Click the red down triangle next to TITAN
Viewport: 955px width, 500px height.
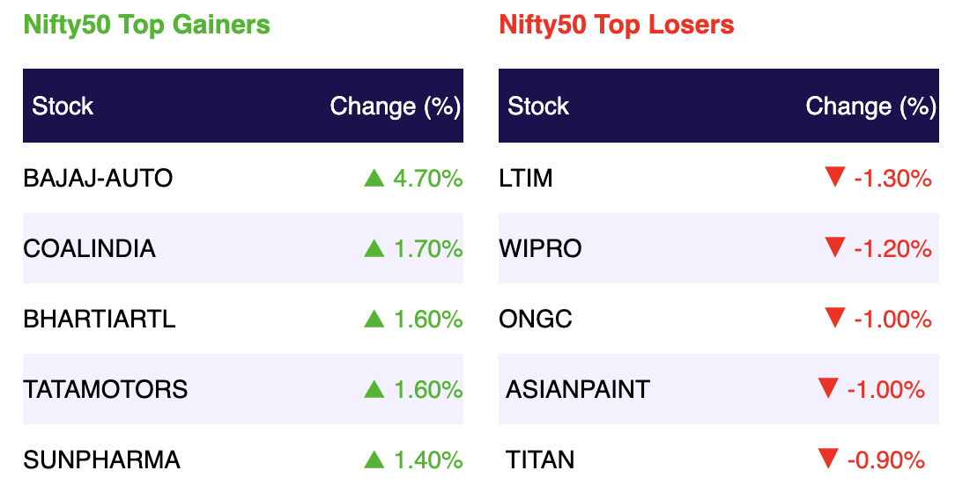click(828, 459)
